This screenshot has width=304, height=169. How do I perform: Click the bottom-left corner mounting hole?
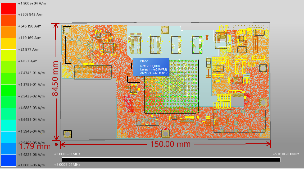click(x=67, y=134)
